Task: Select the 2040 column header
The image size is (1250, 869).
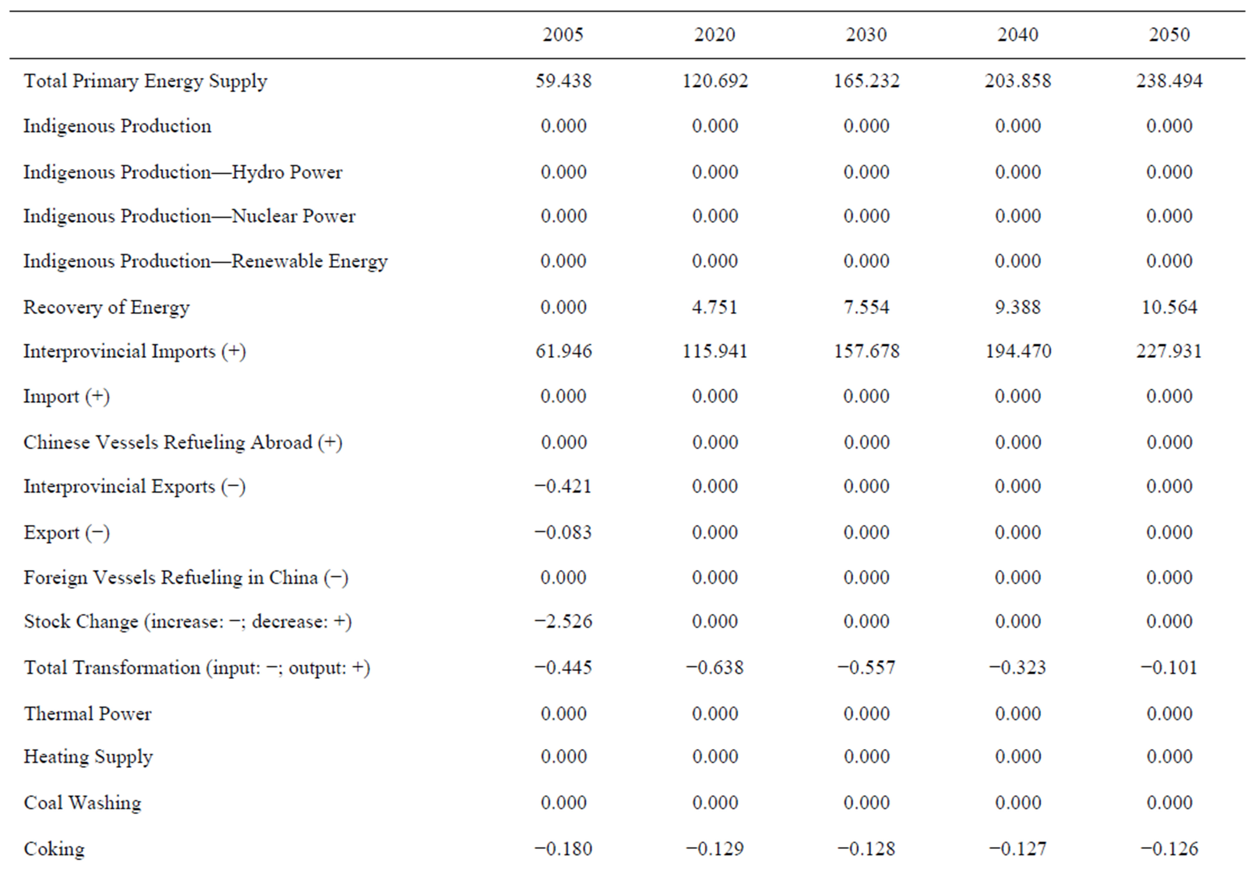Action: coord(1017,35)
